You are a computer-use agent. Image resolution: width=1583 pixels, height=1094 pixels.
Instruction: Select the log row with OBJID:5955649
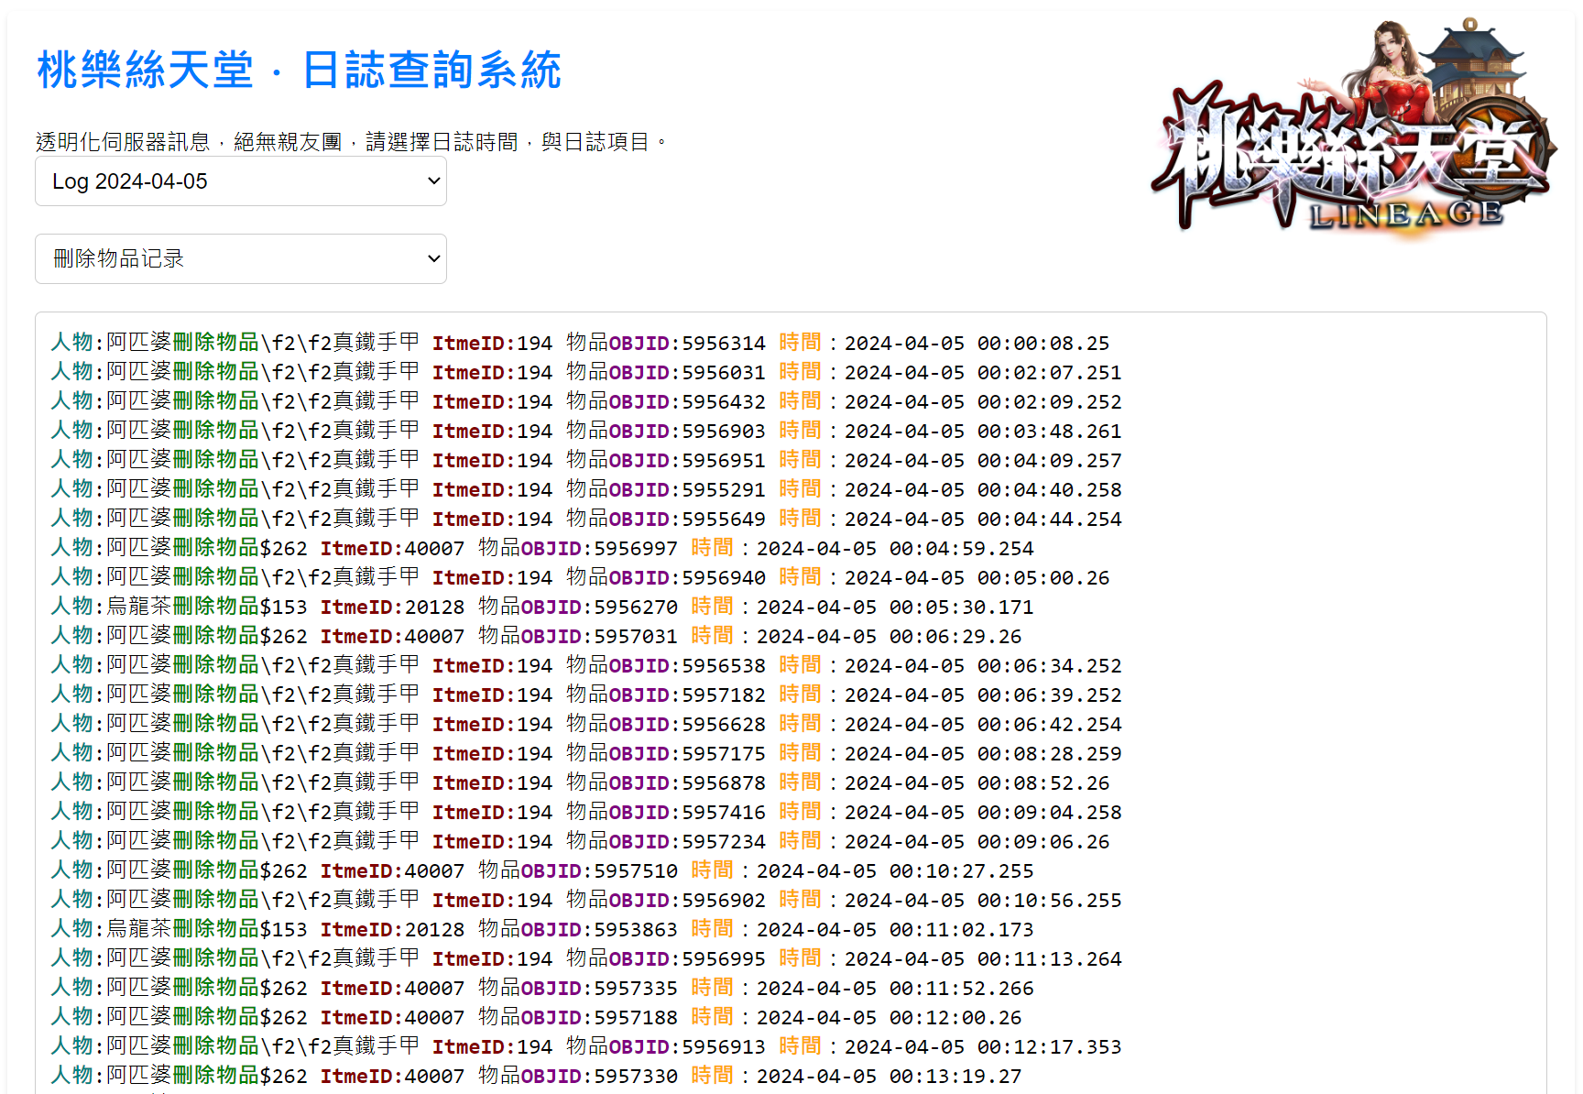(586, 519)
